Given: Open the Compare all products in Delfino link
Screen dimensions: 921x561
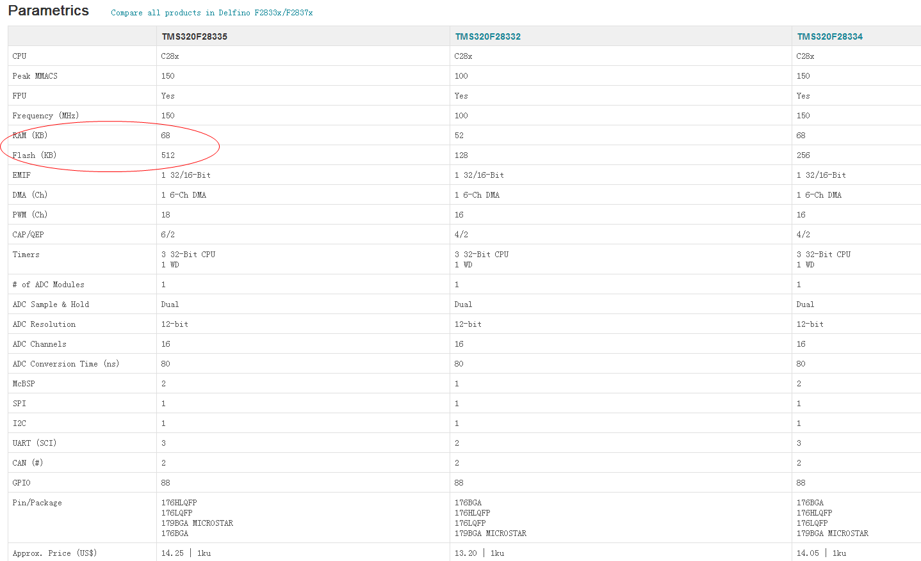Looking at the screenshot, I should pos(211,13).
